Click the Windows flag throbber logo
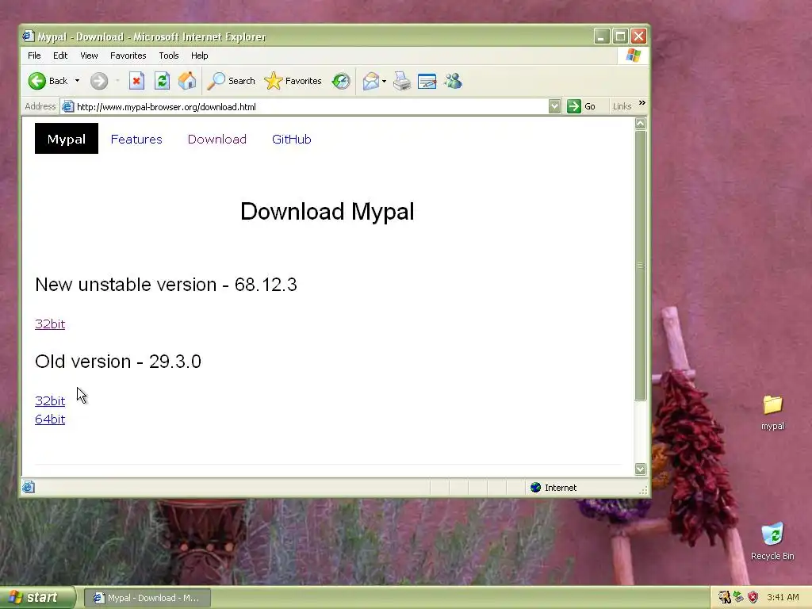812x609 pixels. click(x=633, y=55)
